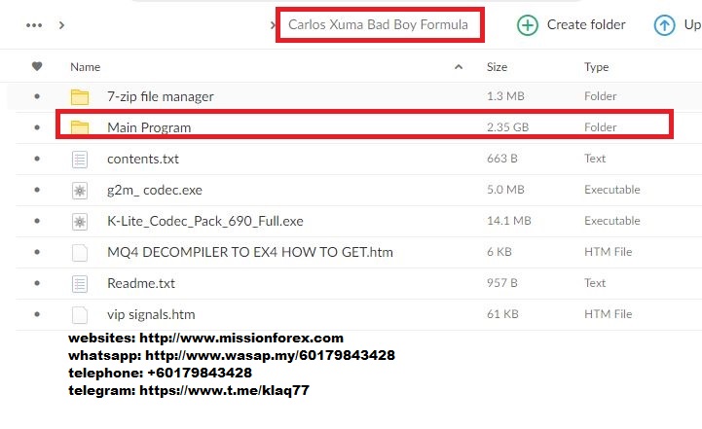Select K-Lite_Codec_Pack_690_Full.exe file name
Viewport: 702px width, 429px height.
click(x=205, y=221)
